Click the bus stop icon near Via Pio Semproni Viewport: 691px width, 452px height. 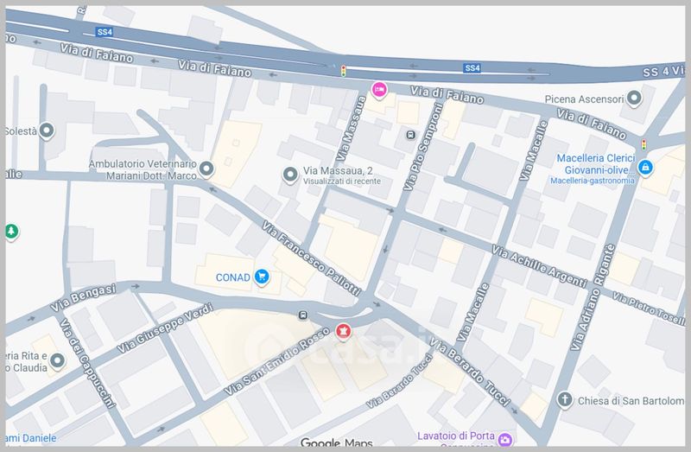(409, 135)
